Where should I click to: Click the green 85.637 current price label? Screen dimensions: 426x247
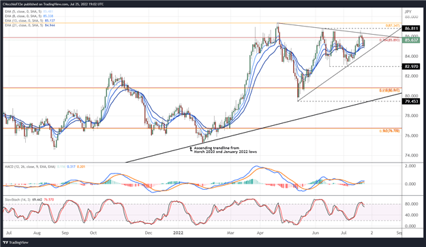coord(411,40)
